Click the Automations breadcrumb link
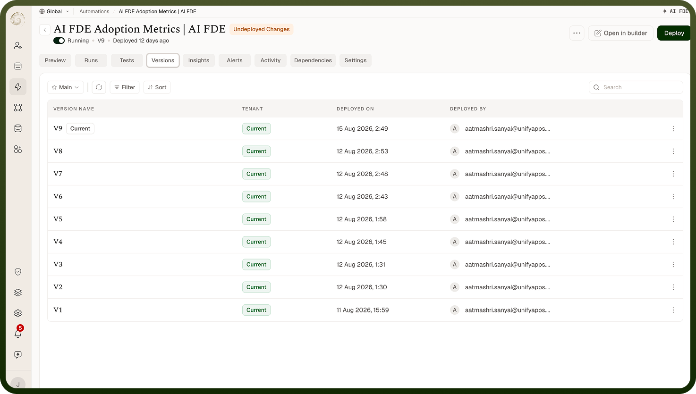This screenshot has height=394, width=696. coord(94,11)
